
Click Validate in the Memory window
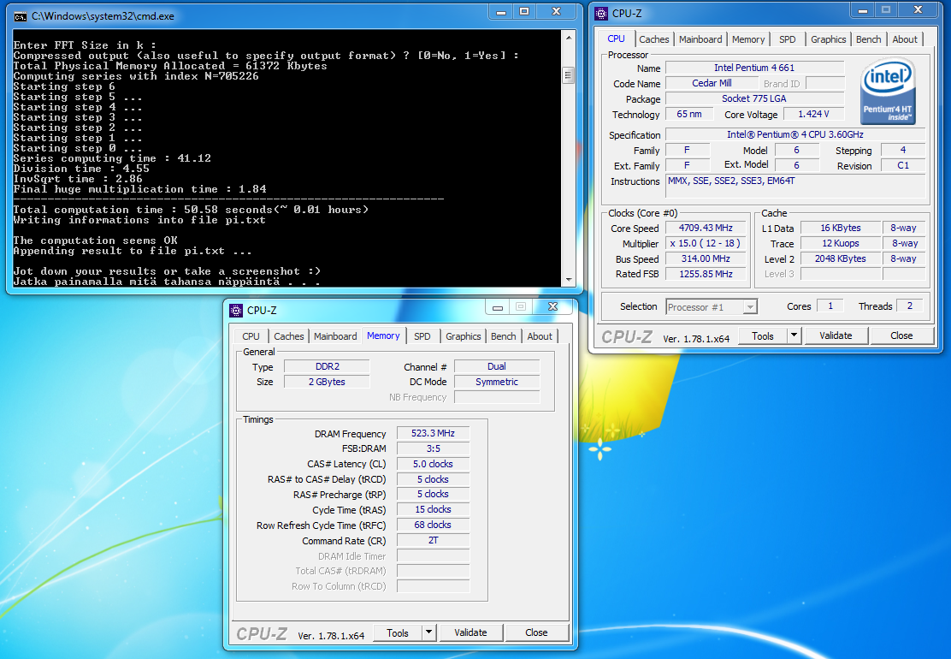tap(470, 633)
